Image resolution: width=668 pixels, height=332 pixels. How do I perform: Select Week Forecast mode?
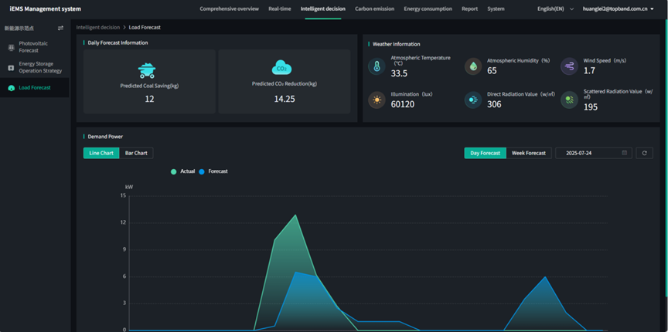point(529,153)
